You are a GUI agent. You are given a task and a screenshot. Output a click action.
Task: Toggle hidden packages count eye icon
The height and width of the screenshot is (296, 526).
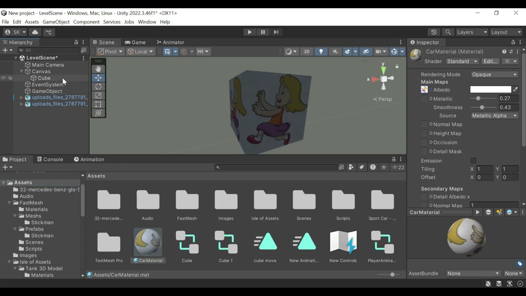(398, 167)
